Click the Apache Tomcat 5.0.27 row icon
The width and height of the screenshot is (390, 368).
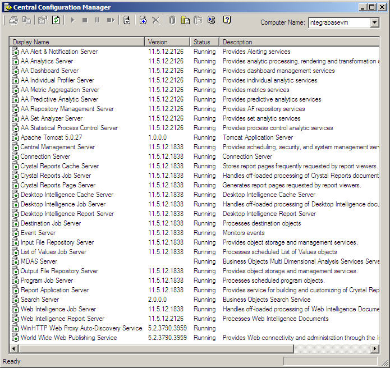[15, 137]
